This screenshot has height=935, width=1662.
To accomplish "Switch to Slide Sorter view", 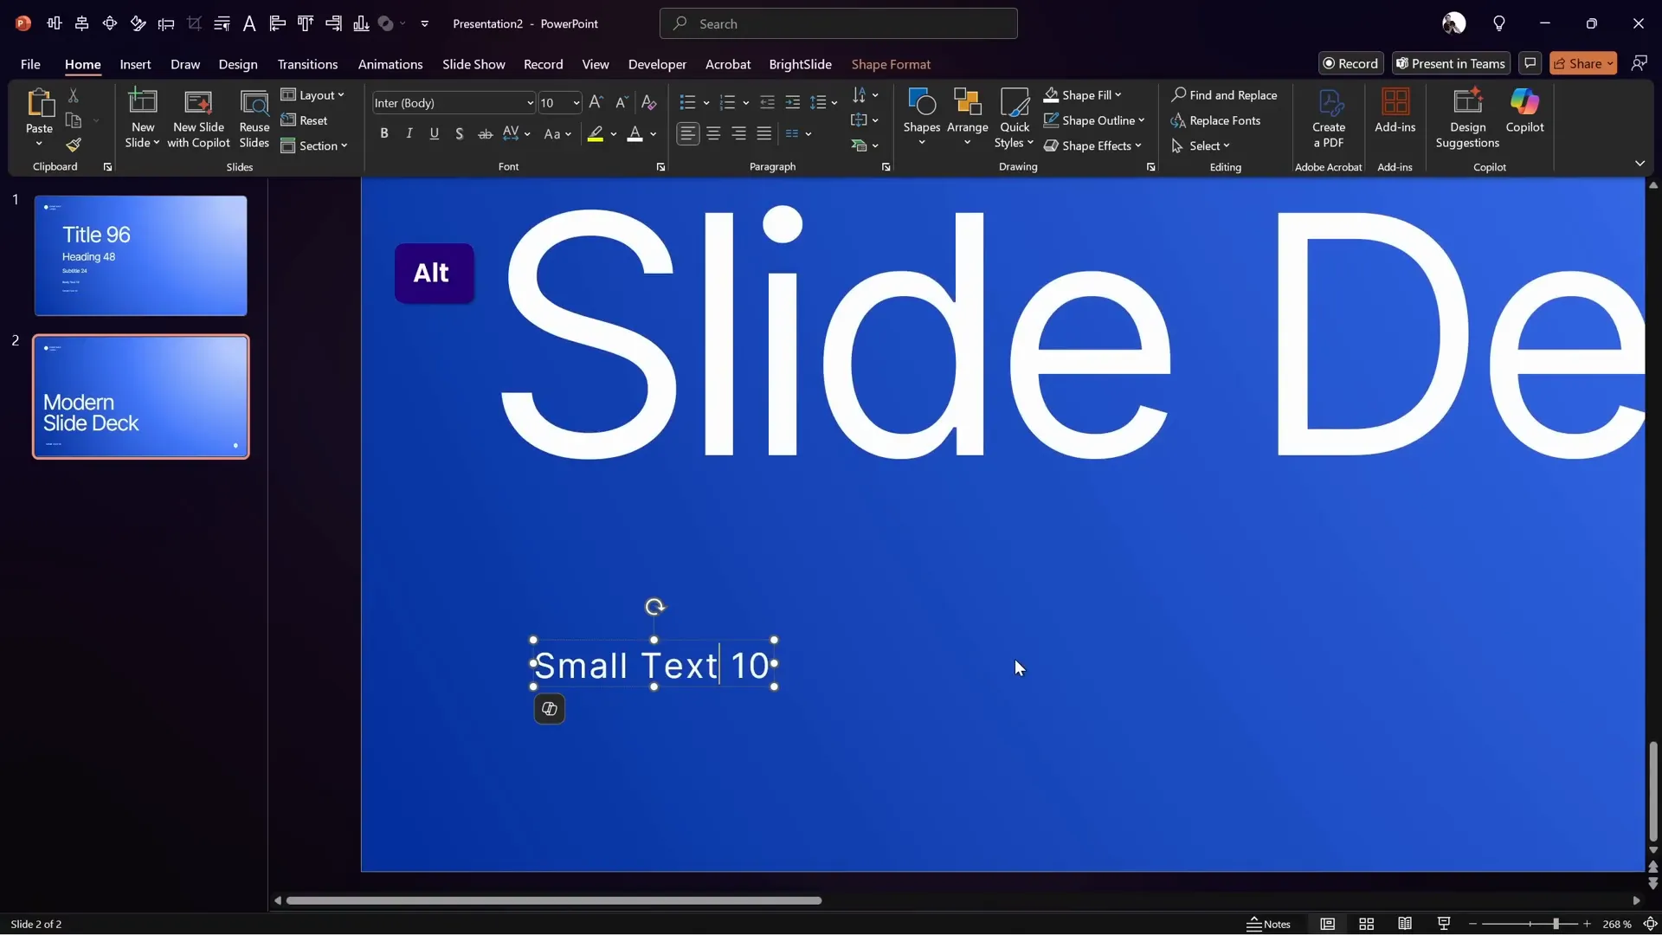I will (1367, 924).
